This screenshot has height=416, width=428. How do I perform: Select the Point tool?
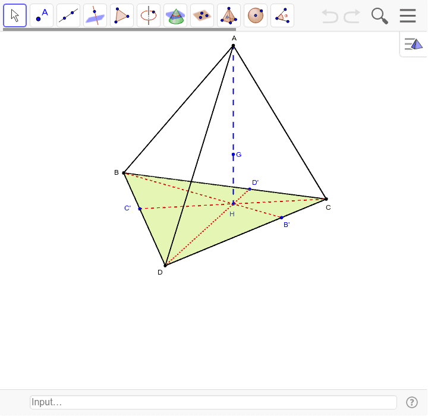42,15
